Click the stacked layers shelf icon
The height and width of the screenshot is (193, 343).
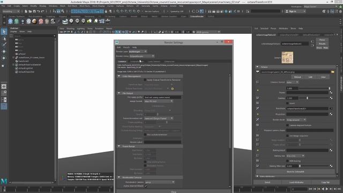click(65, 21)
